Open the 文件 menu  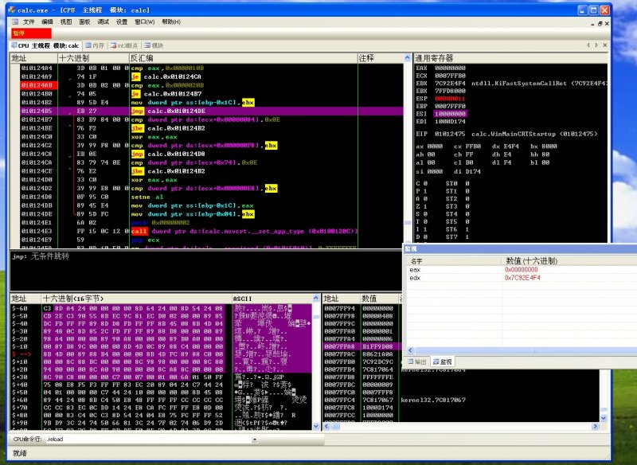(x=29, y=22)
